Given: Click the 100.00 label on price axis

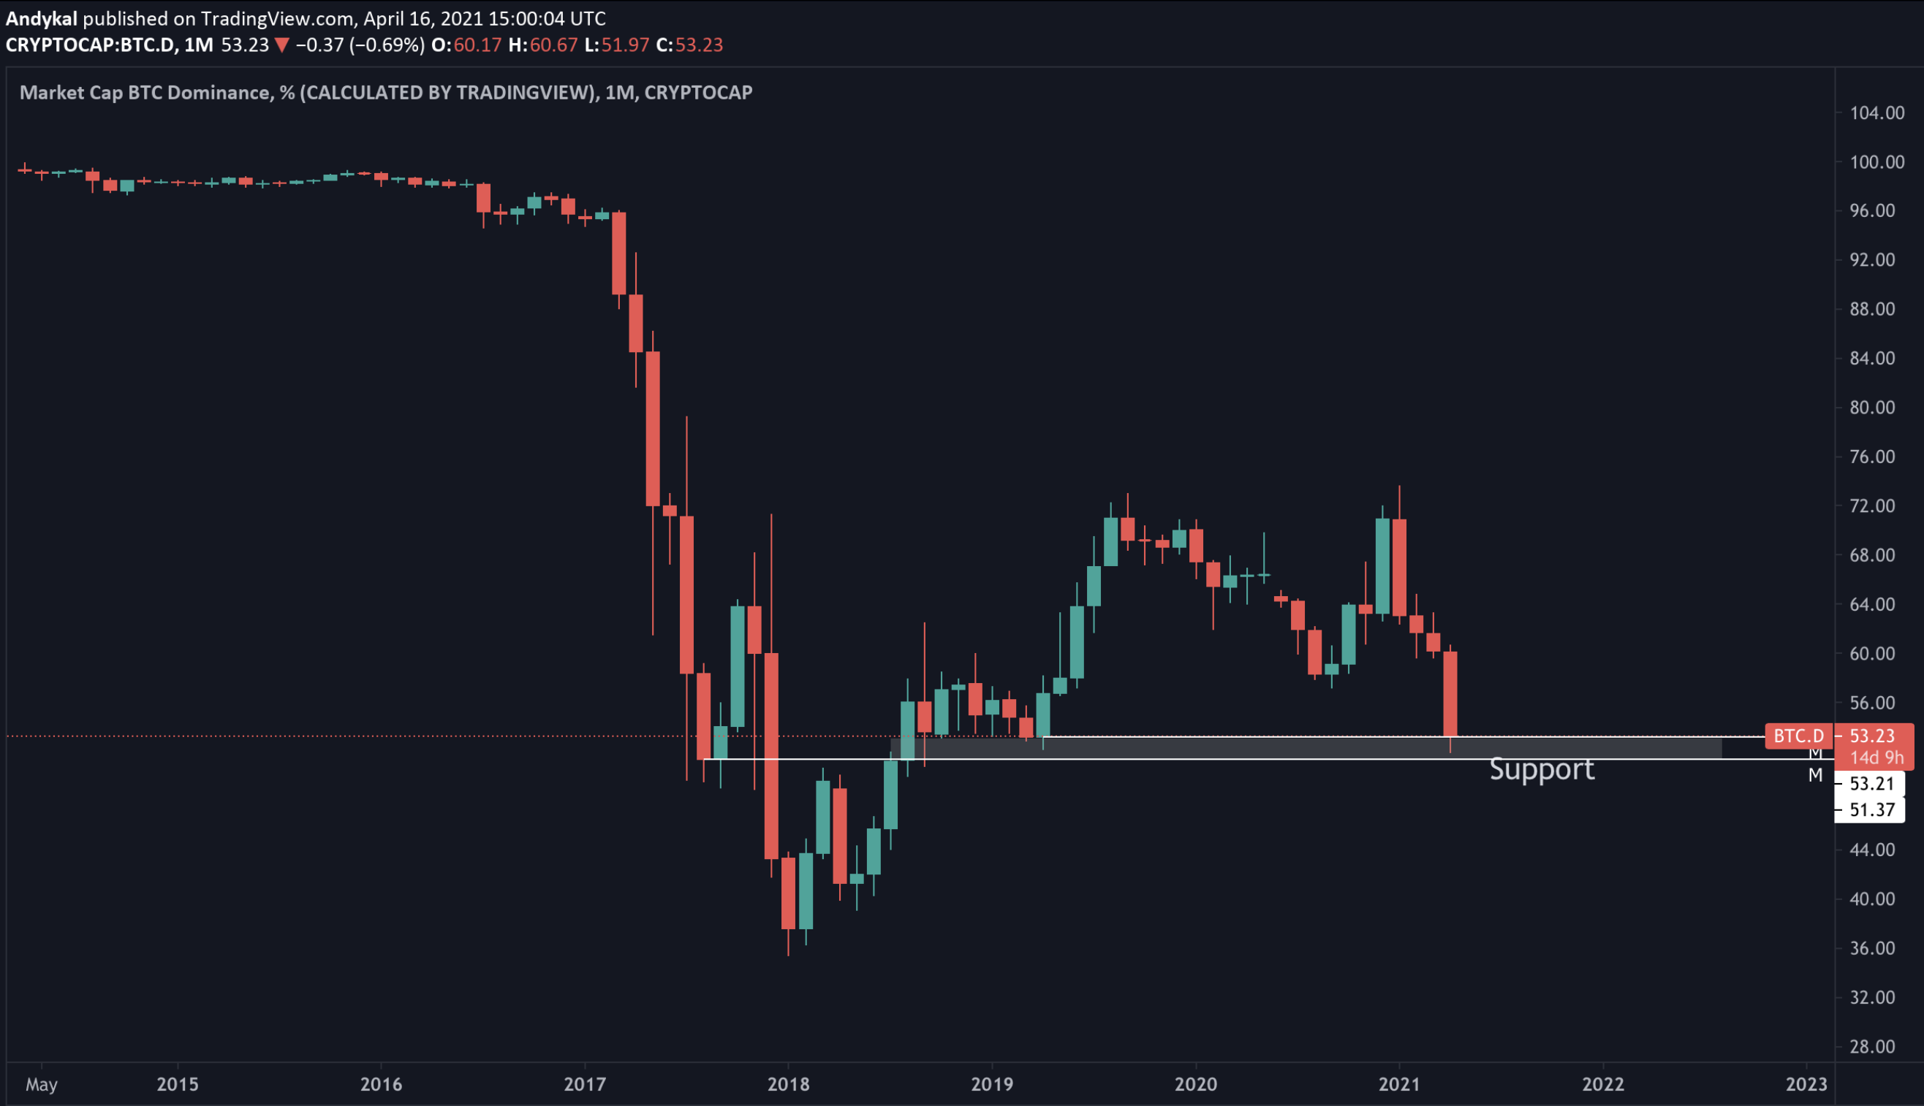Looking at the screenshot, I should 1877,161.
